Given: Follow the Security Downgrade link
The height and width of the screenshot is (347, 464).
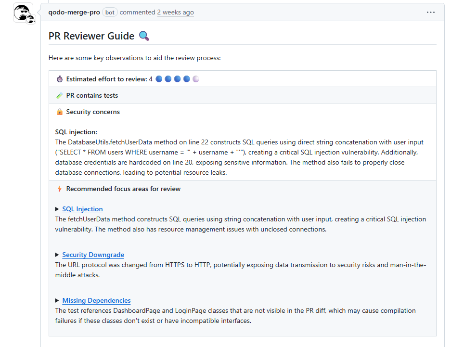Looking at the screenshot, I should [93, 255].
